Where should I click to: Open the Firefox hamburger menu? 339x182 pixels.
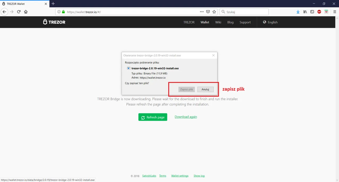[x=335, y=12]
